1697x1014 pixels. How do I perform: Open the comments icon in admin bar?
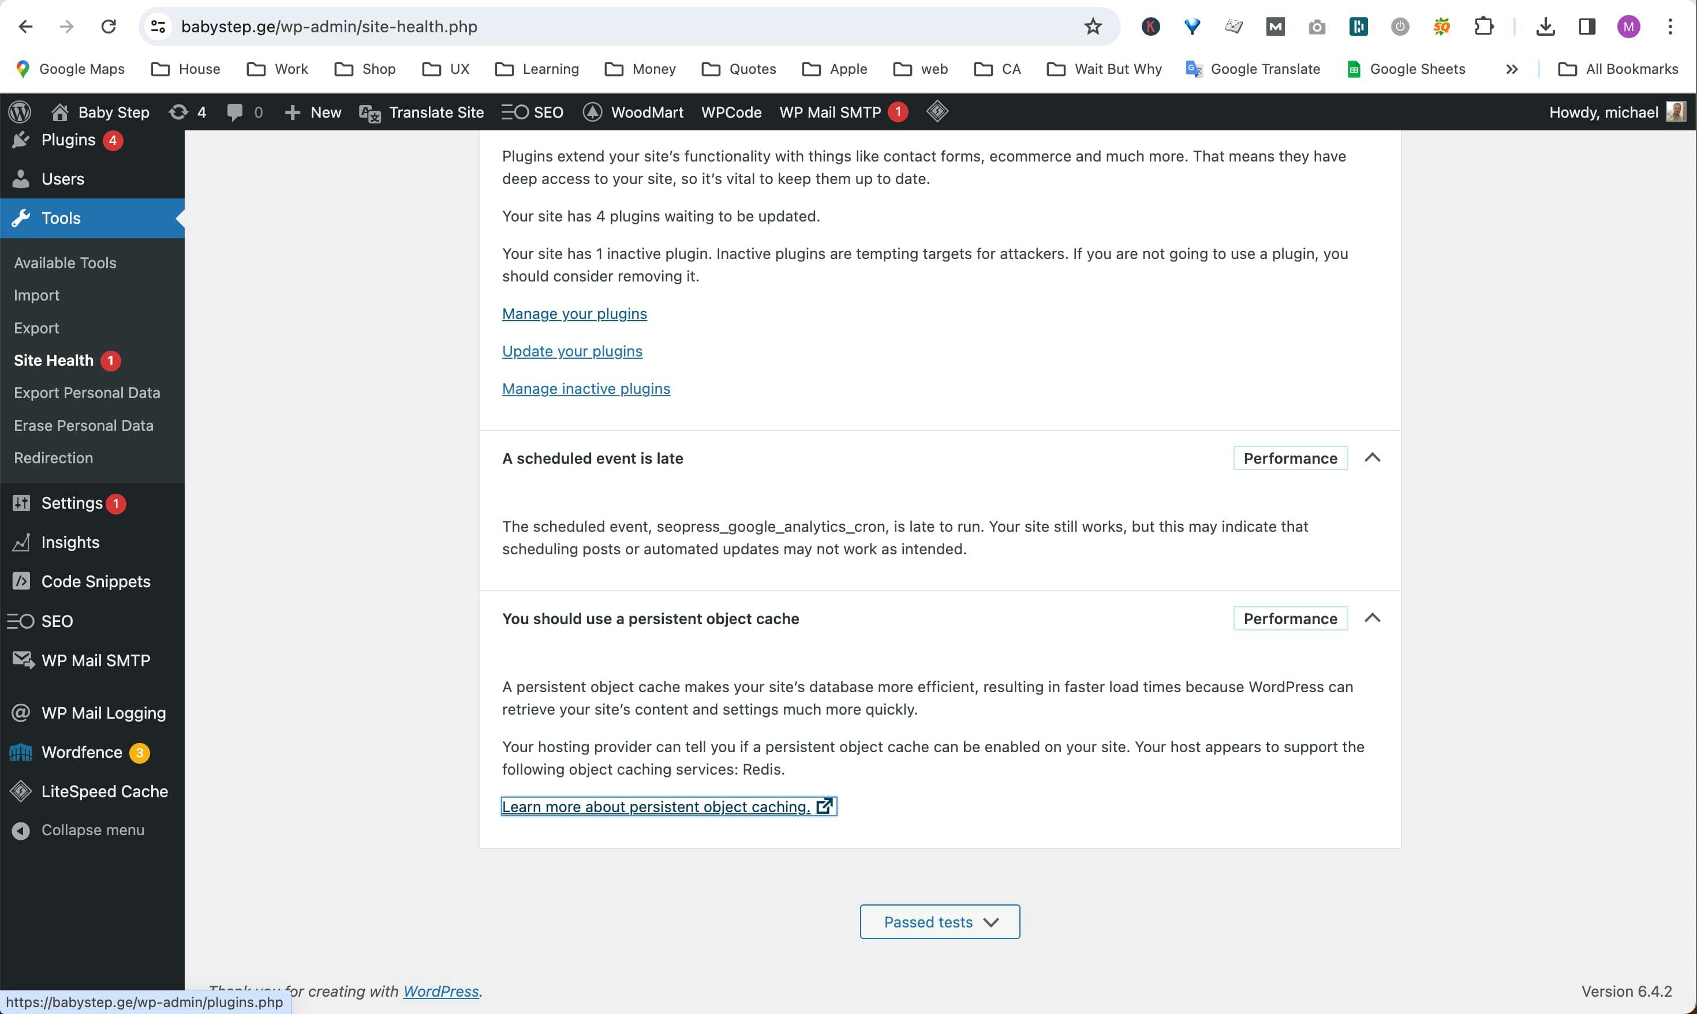point(236,112)
